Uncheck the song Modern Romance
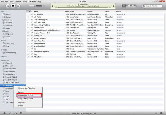The image size is (166, 115). click(32, 38)
